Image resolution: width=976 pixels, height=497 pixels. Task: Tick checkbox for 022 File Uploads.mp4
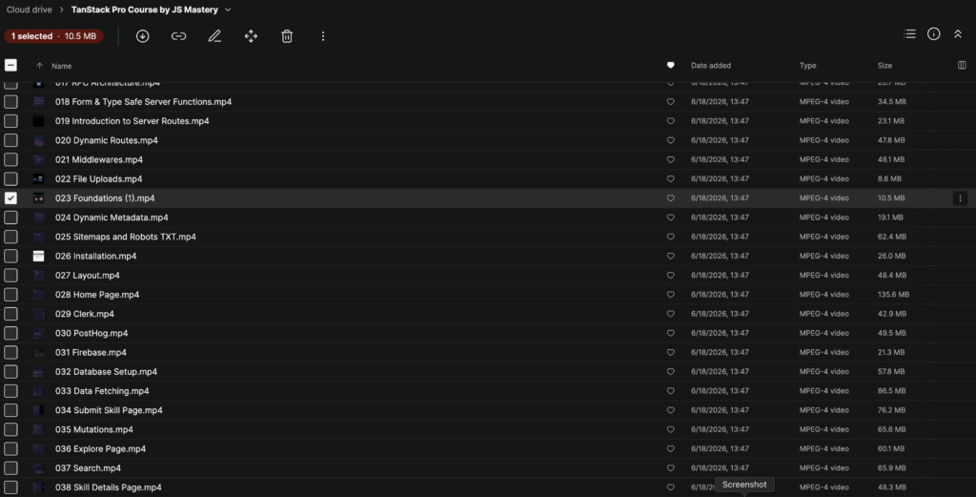(x=10, y=178)
